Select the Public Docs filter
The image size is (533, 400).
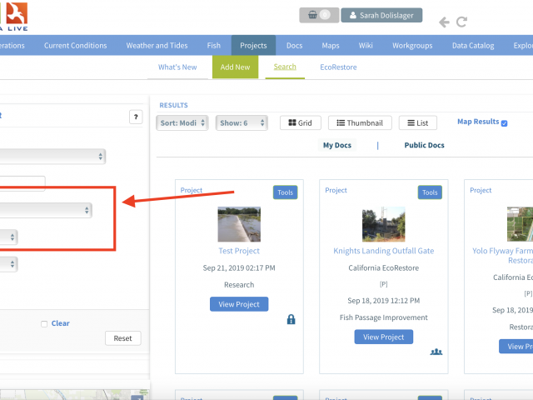(x=424, y=145)
